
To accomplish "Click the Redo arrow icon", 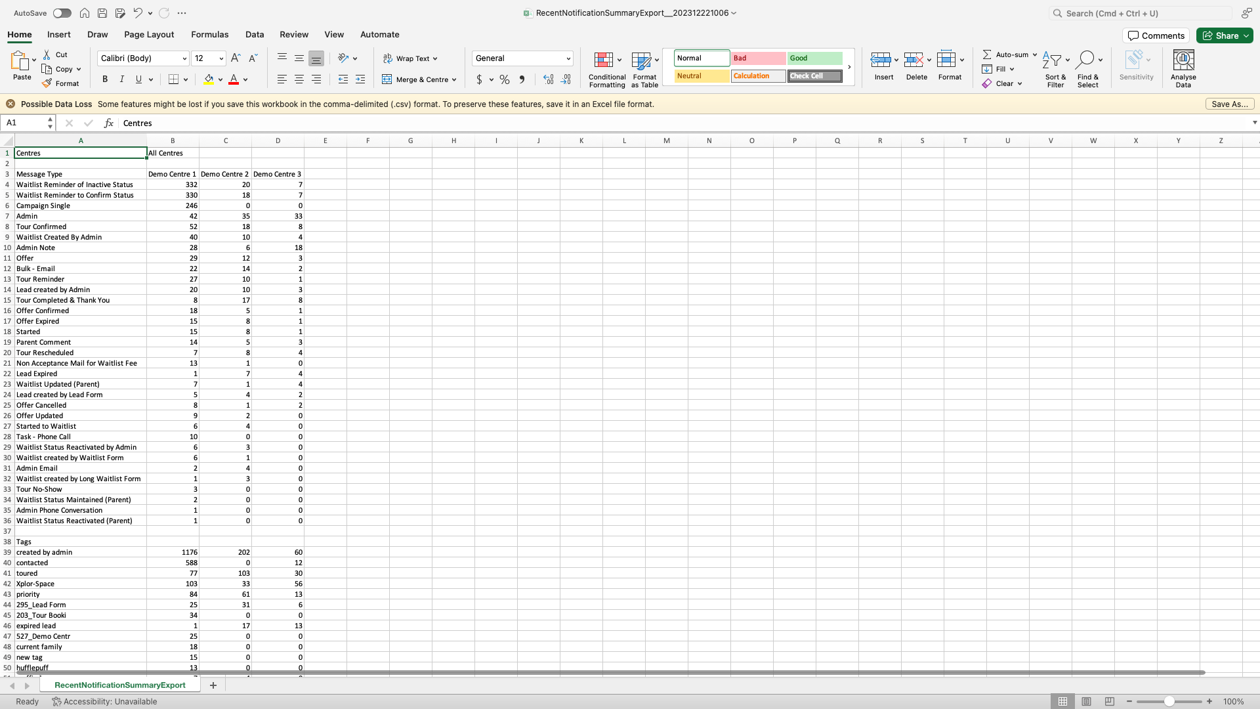I will click(x=164, y=13).
